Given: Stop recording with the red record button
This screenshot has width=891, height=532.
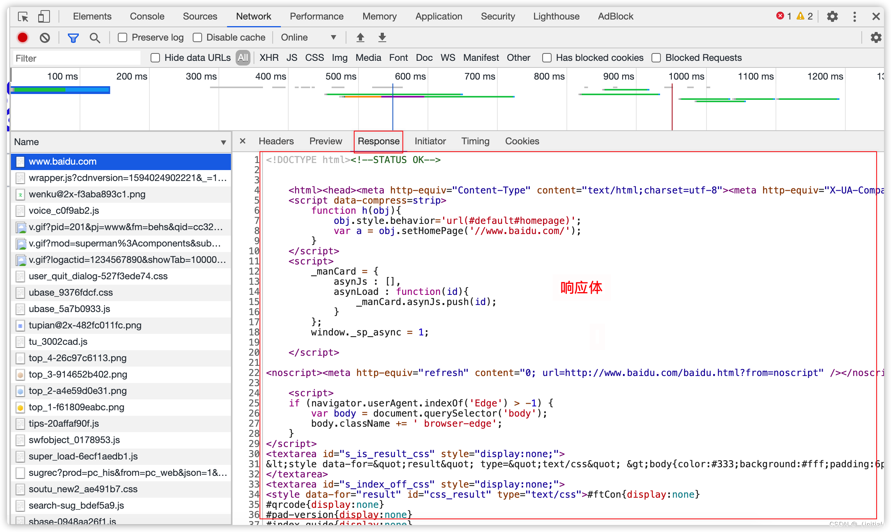Looking at the screenshot, I should [x=23, y=37].
